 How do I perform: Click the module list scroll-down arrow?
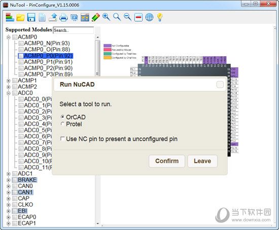97,223
